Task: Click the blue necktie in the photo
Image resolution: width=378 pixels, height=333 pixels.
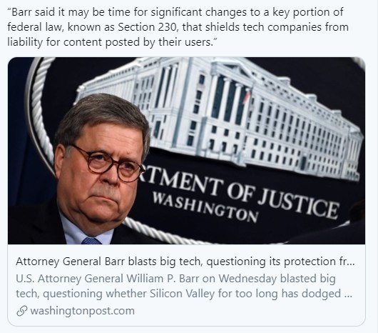Action: tap(91, 241)
